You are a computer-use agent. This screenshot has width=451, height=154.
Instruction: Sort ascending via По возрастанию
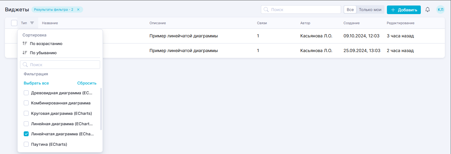click(46, 44)
